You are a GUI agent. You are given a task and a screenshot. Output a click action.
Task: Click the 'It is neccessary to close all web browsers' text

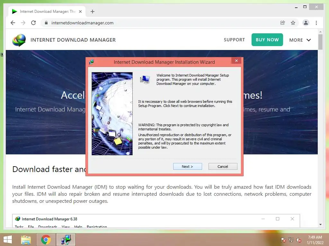185,103
